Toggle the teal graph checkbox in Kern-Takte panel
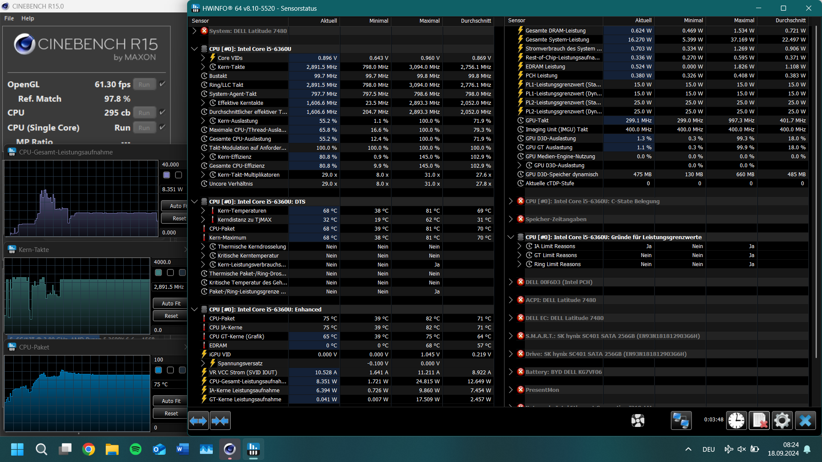 (158, 272)
